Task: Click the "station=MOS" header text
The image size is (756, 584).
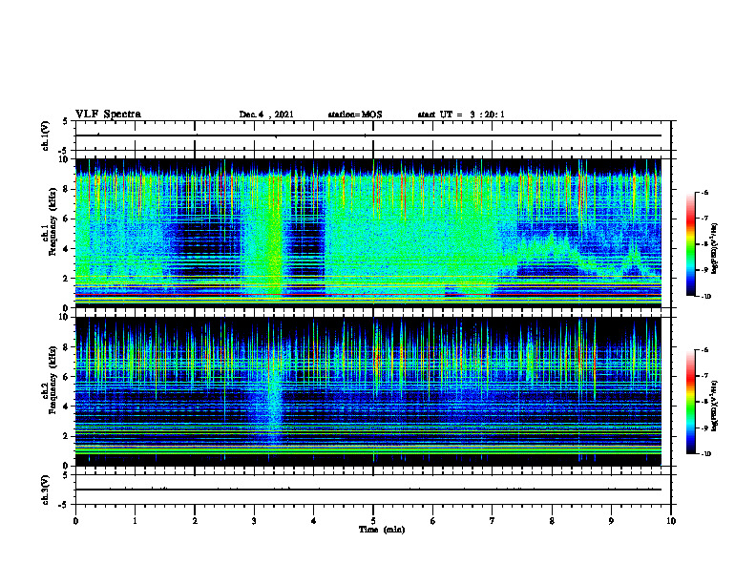Action: [355, 115]
